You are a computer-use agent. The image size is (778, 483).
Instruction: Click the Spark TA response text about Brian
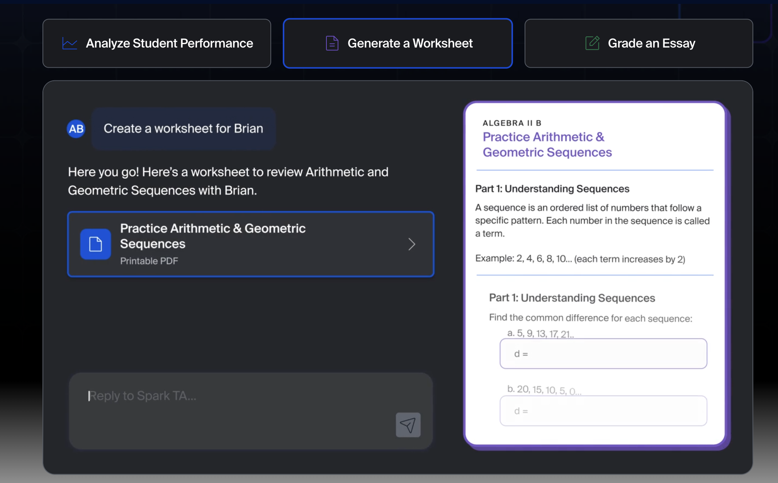point(228,181)
